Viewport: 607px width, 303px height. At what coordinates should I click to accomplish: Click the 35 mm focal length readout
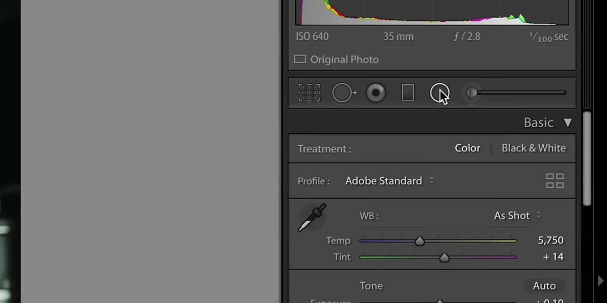(398, 37)
